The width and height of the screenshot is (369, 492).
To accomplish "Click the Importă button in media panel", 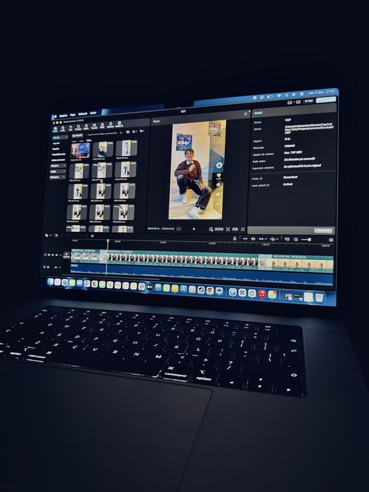I will 77,136.
